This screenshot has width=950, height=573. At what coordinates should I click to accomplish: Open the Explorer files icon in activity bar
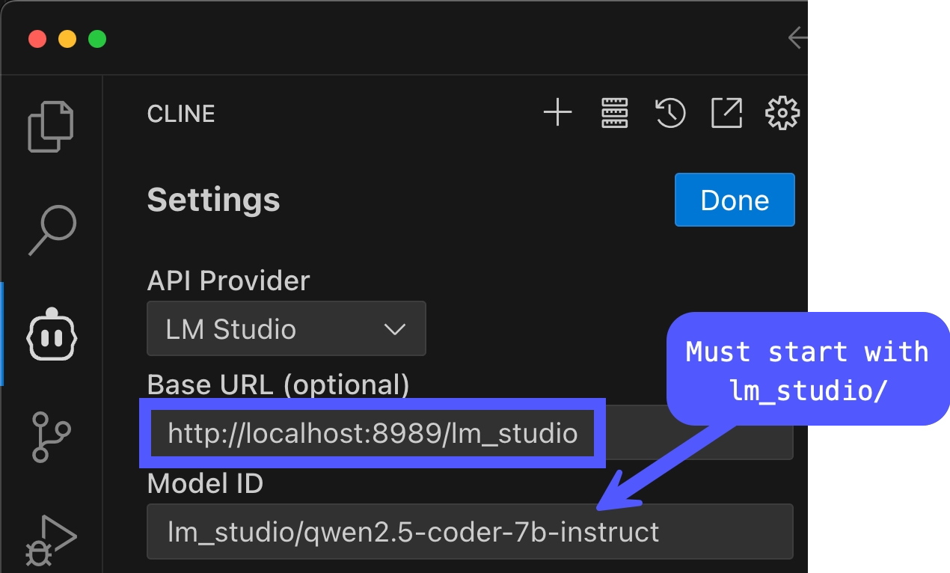51,126
